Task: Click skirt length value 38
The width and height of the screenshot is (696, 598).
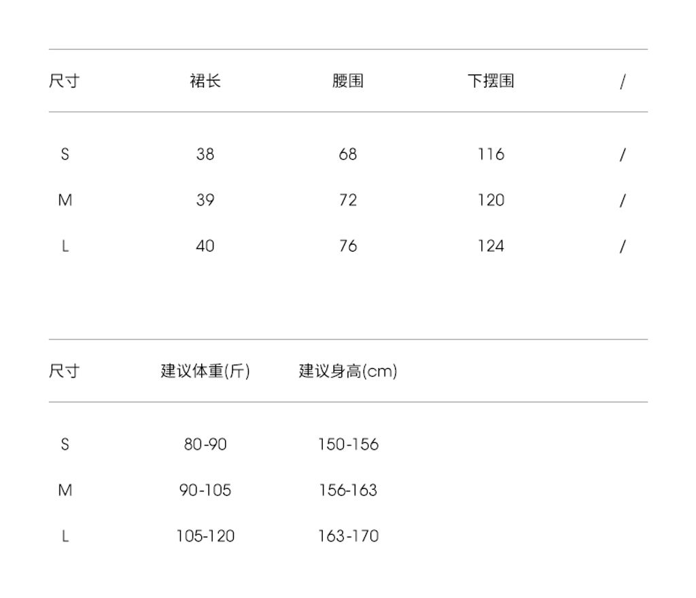Action: [x=205, y=154]
